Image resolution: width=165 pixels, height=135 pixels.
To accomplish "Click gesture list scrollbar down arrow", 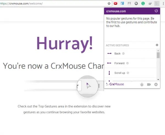I will (158, 80).
